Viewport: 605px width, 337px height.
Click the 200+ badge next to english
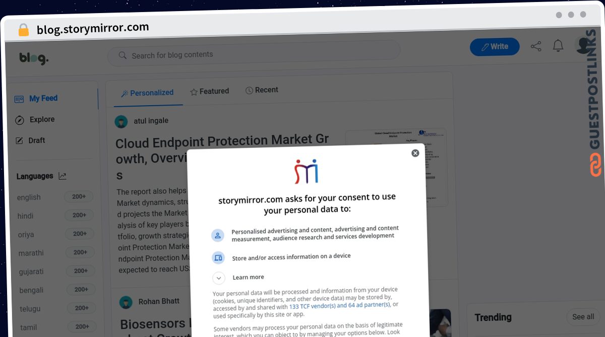(79, 197)
